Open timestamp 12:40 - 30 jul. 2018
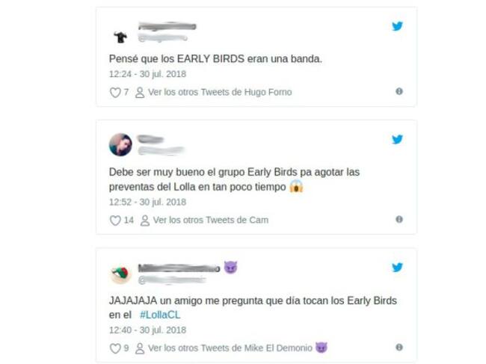Screen dimensions: 486x364 (147, 330)
